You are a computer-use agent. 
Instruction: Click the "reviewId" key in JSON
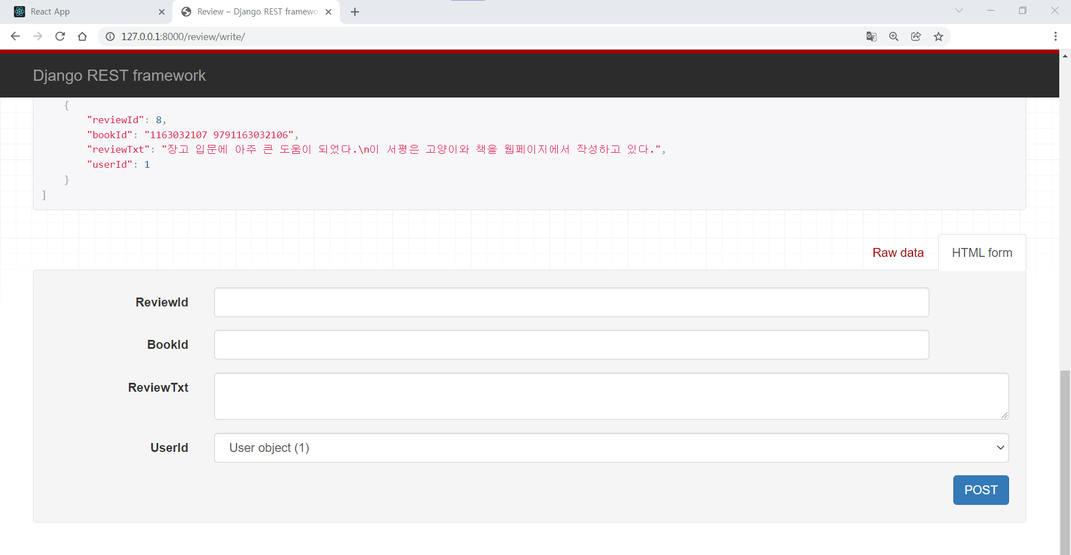pyautogui.click(x=115, y=120)
